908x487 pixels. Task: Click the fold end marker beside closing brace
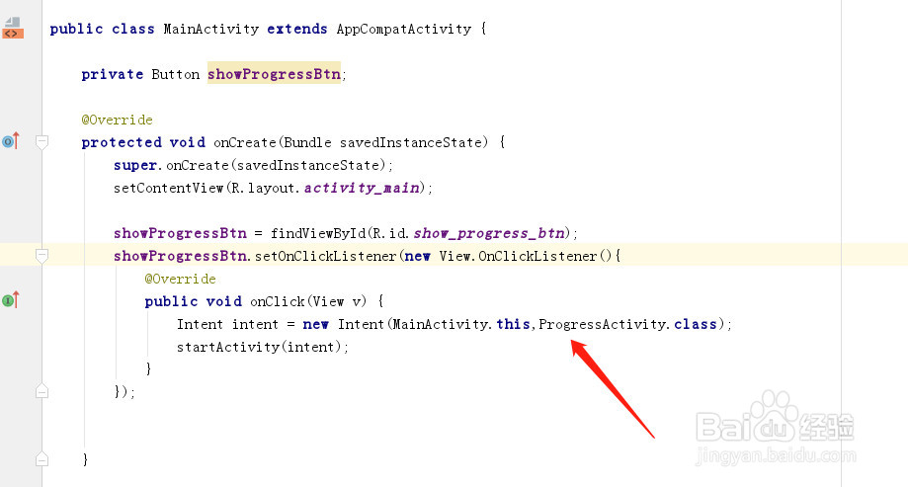[x=41, y=458]
